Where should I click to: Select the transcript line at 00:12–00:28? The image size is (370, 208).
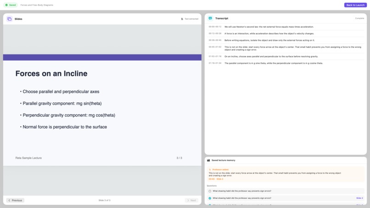click(286, 34)
